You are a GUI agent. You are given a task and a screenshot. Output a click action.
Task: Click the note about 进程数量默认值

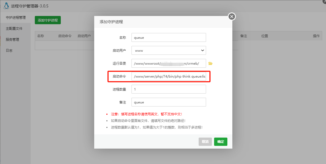[x=157, y=127]
